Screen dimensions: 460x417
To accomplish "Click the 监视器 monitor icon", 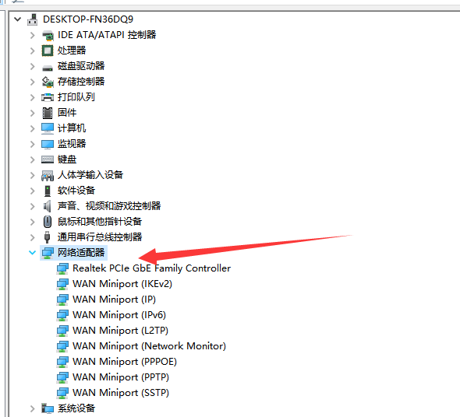I will click(x=48, y=144).
